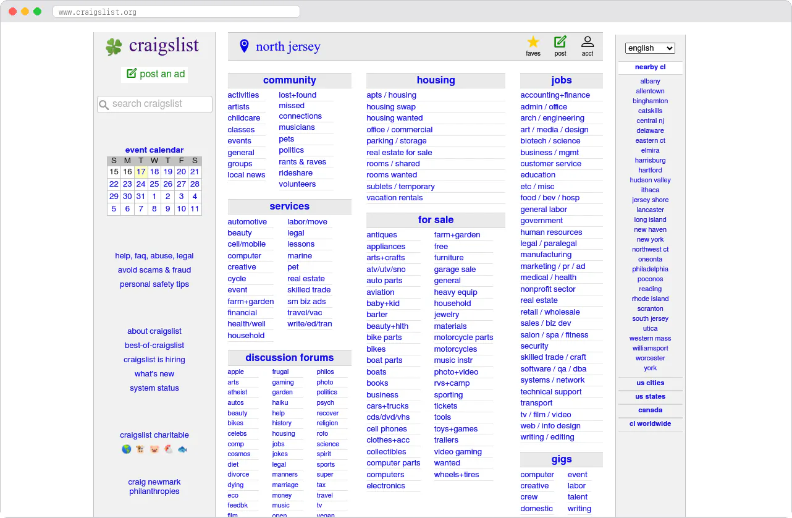The width and height of the screenshot is (792, 518).
Task: Open the new york nearby site
Action: [650, 239]
